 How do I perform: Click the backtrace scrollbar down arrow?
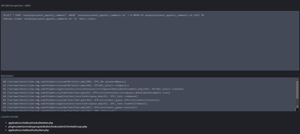[297, 106]
